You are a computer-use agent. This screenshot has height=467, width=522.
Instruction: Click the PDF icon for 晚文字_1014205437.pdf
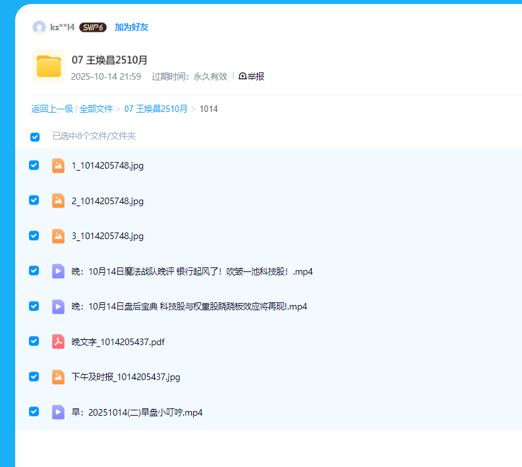pyautogui.click(x=58, y=341)
